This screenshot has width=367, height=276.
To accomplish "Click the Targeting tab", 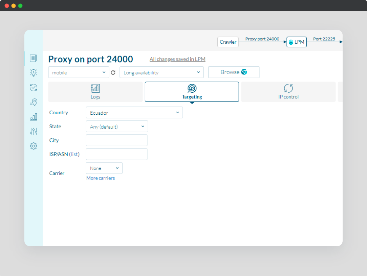I will coord(192,92).
